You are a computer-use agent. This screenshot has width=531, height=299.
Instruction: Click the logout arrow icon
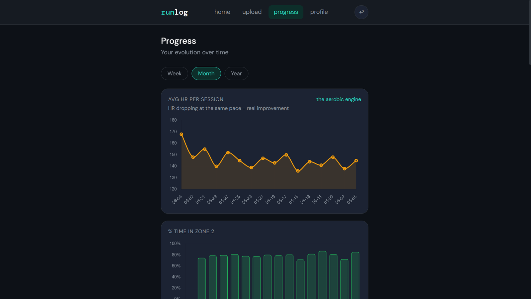click(x=361, y=12)
